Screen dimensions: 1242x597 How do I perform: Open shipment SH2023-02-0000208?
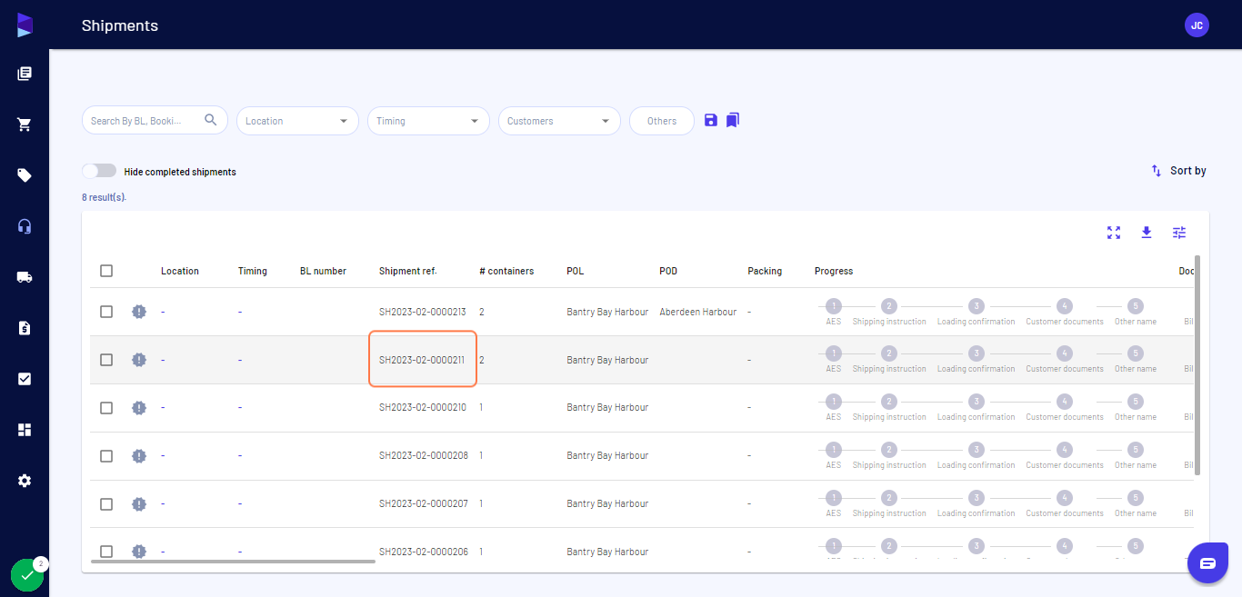click(424, 456)
